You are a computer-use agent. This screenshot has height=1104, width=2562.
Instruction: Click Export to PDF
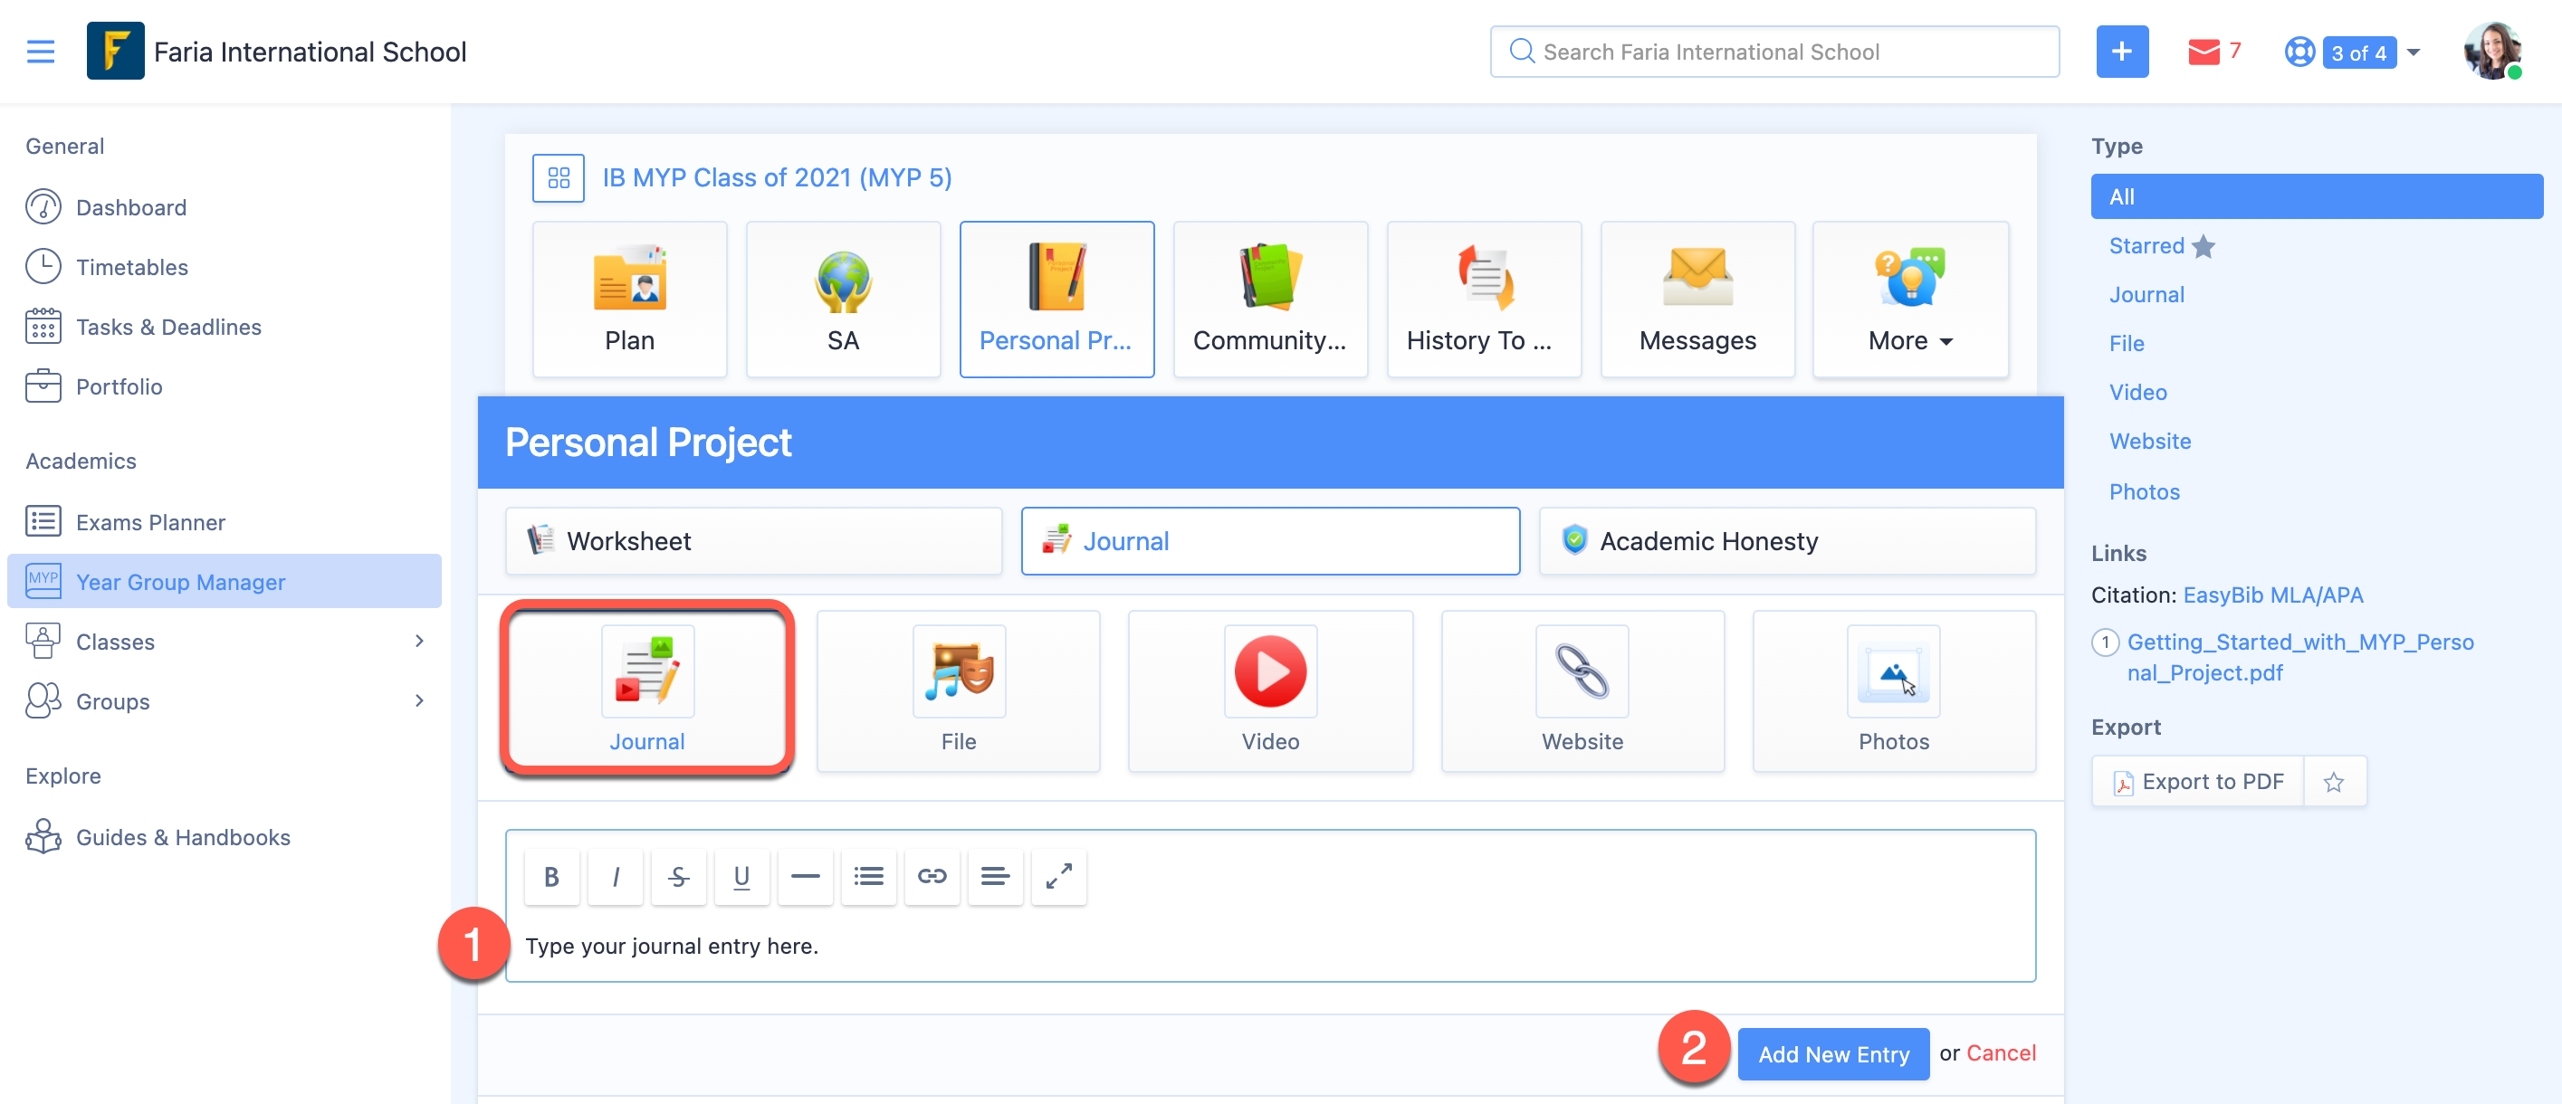(x=2197, y=781)
